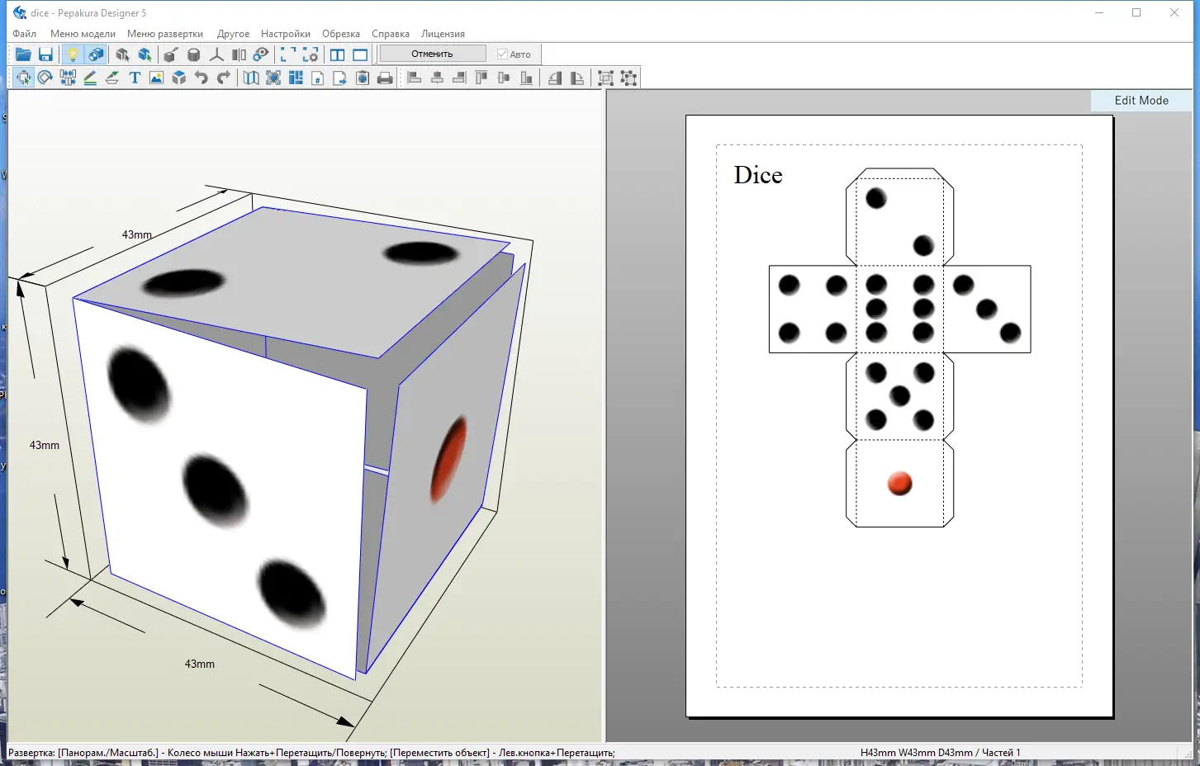Image resolution: width=1200 pixels, height=766 pixels.
Task: Select the Text insertion tool
Action: point(135,78)
